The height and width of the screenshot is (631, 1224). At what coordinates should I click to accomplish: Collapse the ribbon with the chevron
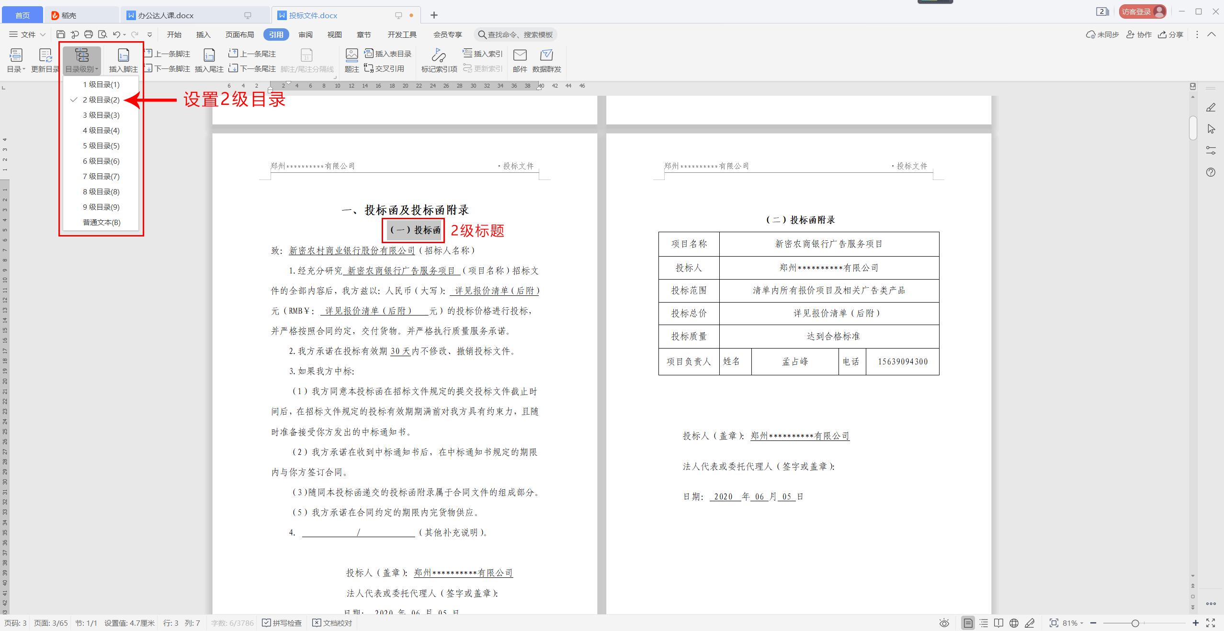click(x=1212, y=34)
